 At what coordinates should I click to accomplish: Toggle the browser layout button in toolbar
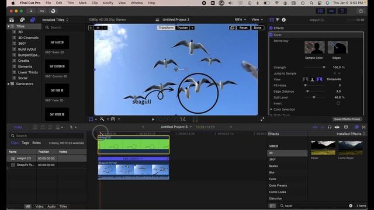320,11
